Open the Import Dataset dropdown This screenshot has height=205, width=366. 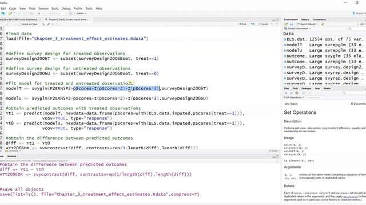(x=307, y=24)
